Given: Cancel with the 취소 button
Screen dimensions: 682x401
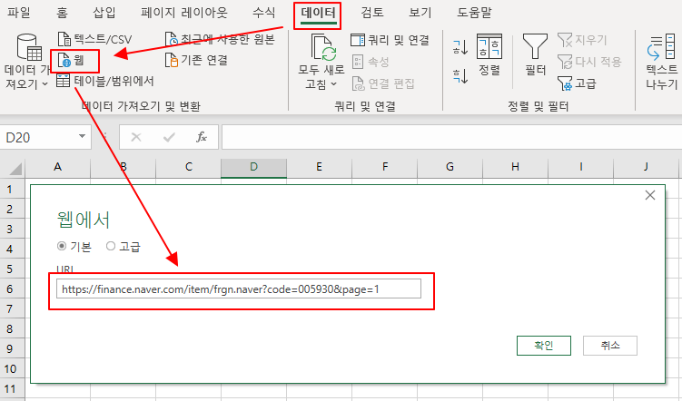Looking at the screenshot, I should (x=609, y=346).
